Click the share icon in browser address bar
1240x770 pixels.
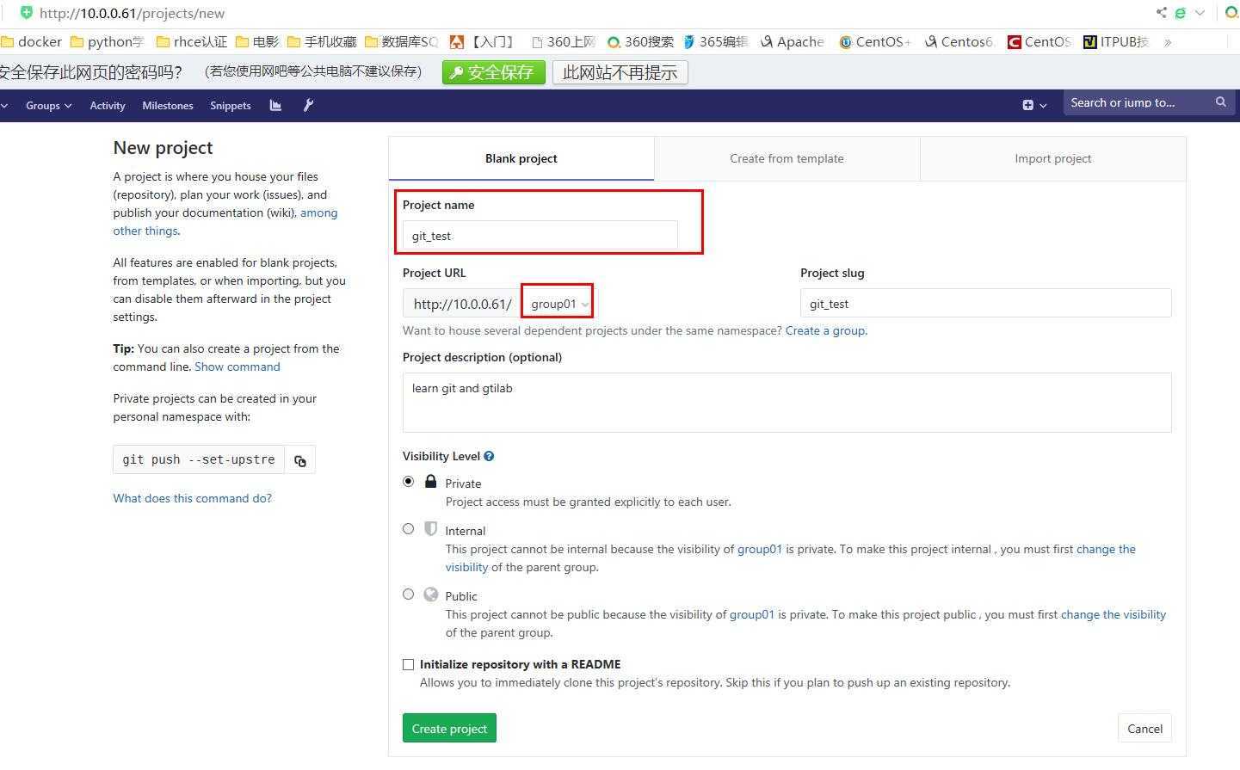[x=1161, y=13]
